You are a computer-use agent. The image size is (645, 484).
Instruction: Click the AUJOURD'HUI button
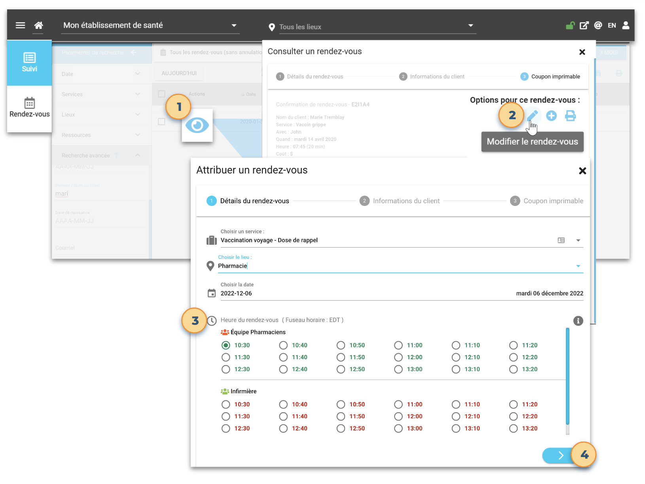click(x=179, y=73)
